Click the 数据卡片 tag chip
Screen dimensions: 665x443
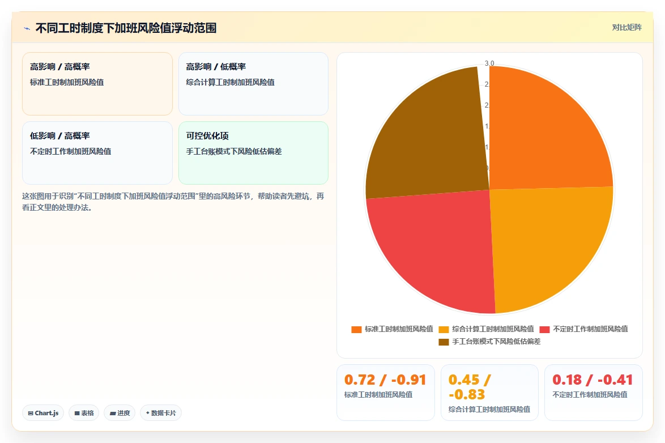coord(161,413)
